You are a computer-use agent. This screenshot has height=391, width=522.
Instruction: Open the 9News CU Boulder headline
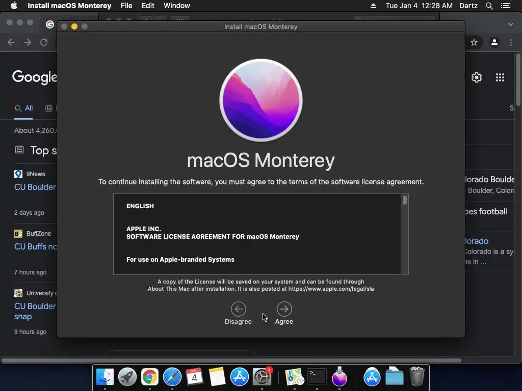(x=35, y=187)
